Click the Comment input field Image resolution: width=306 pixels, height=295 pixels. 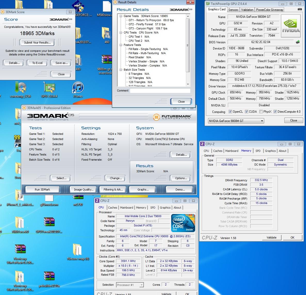160,91
